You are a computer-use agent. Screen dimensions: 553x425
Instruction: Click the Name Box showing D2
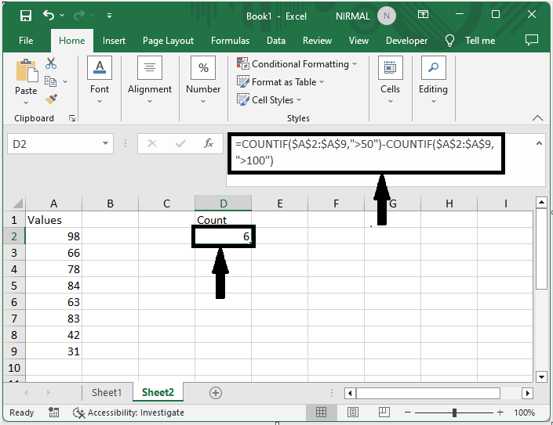tap(54, 144)
